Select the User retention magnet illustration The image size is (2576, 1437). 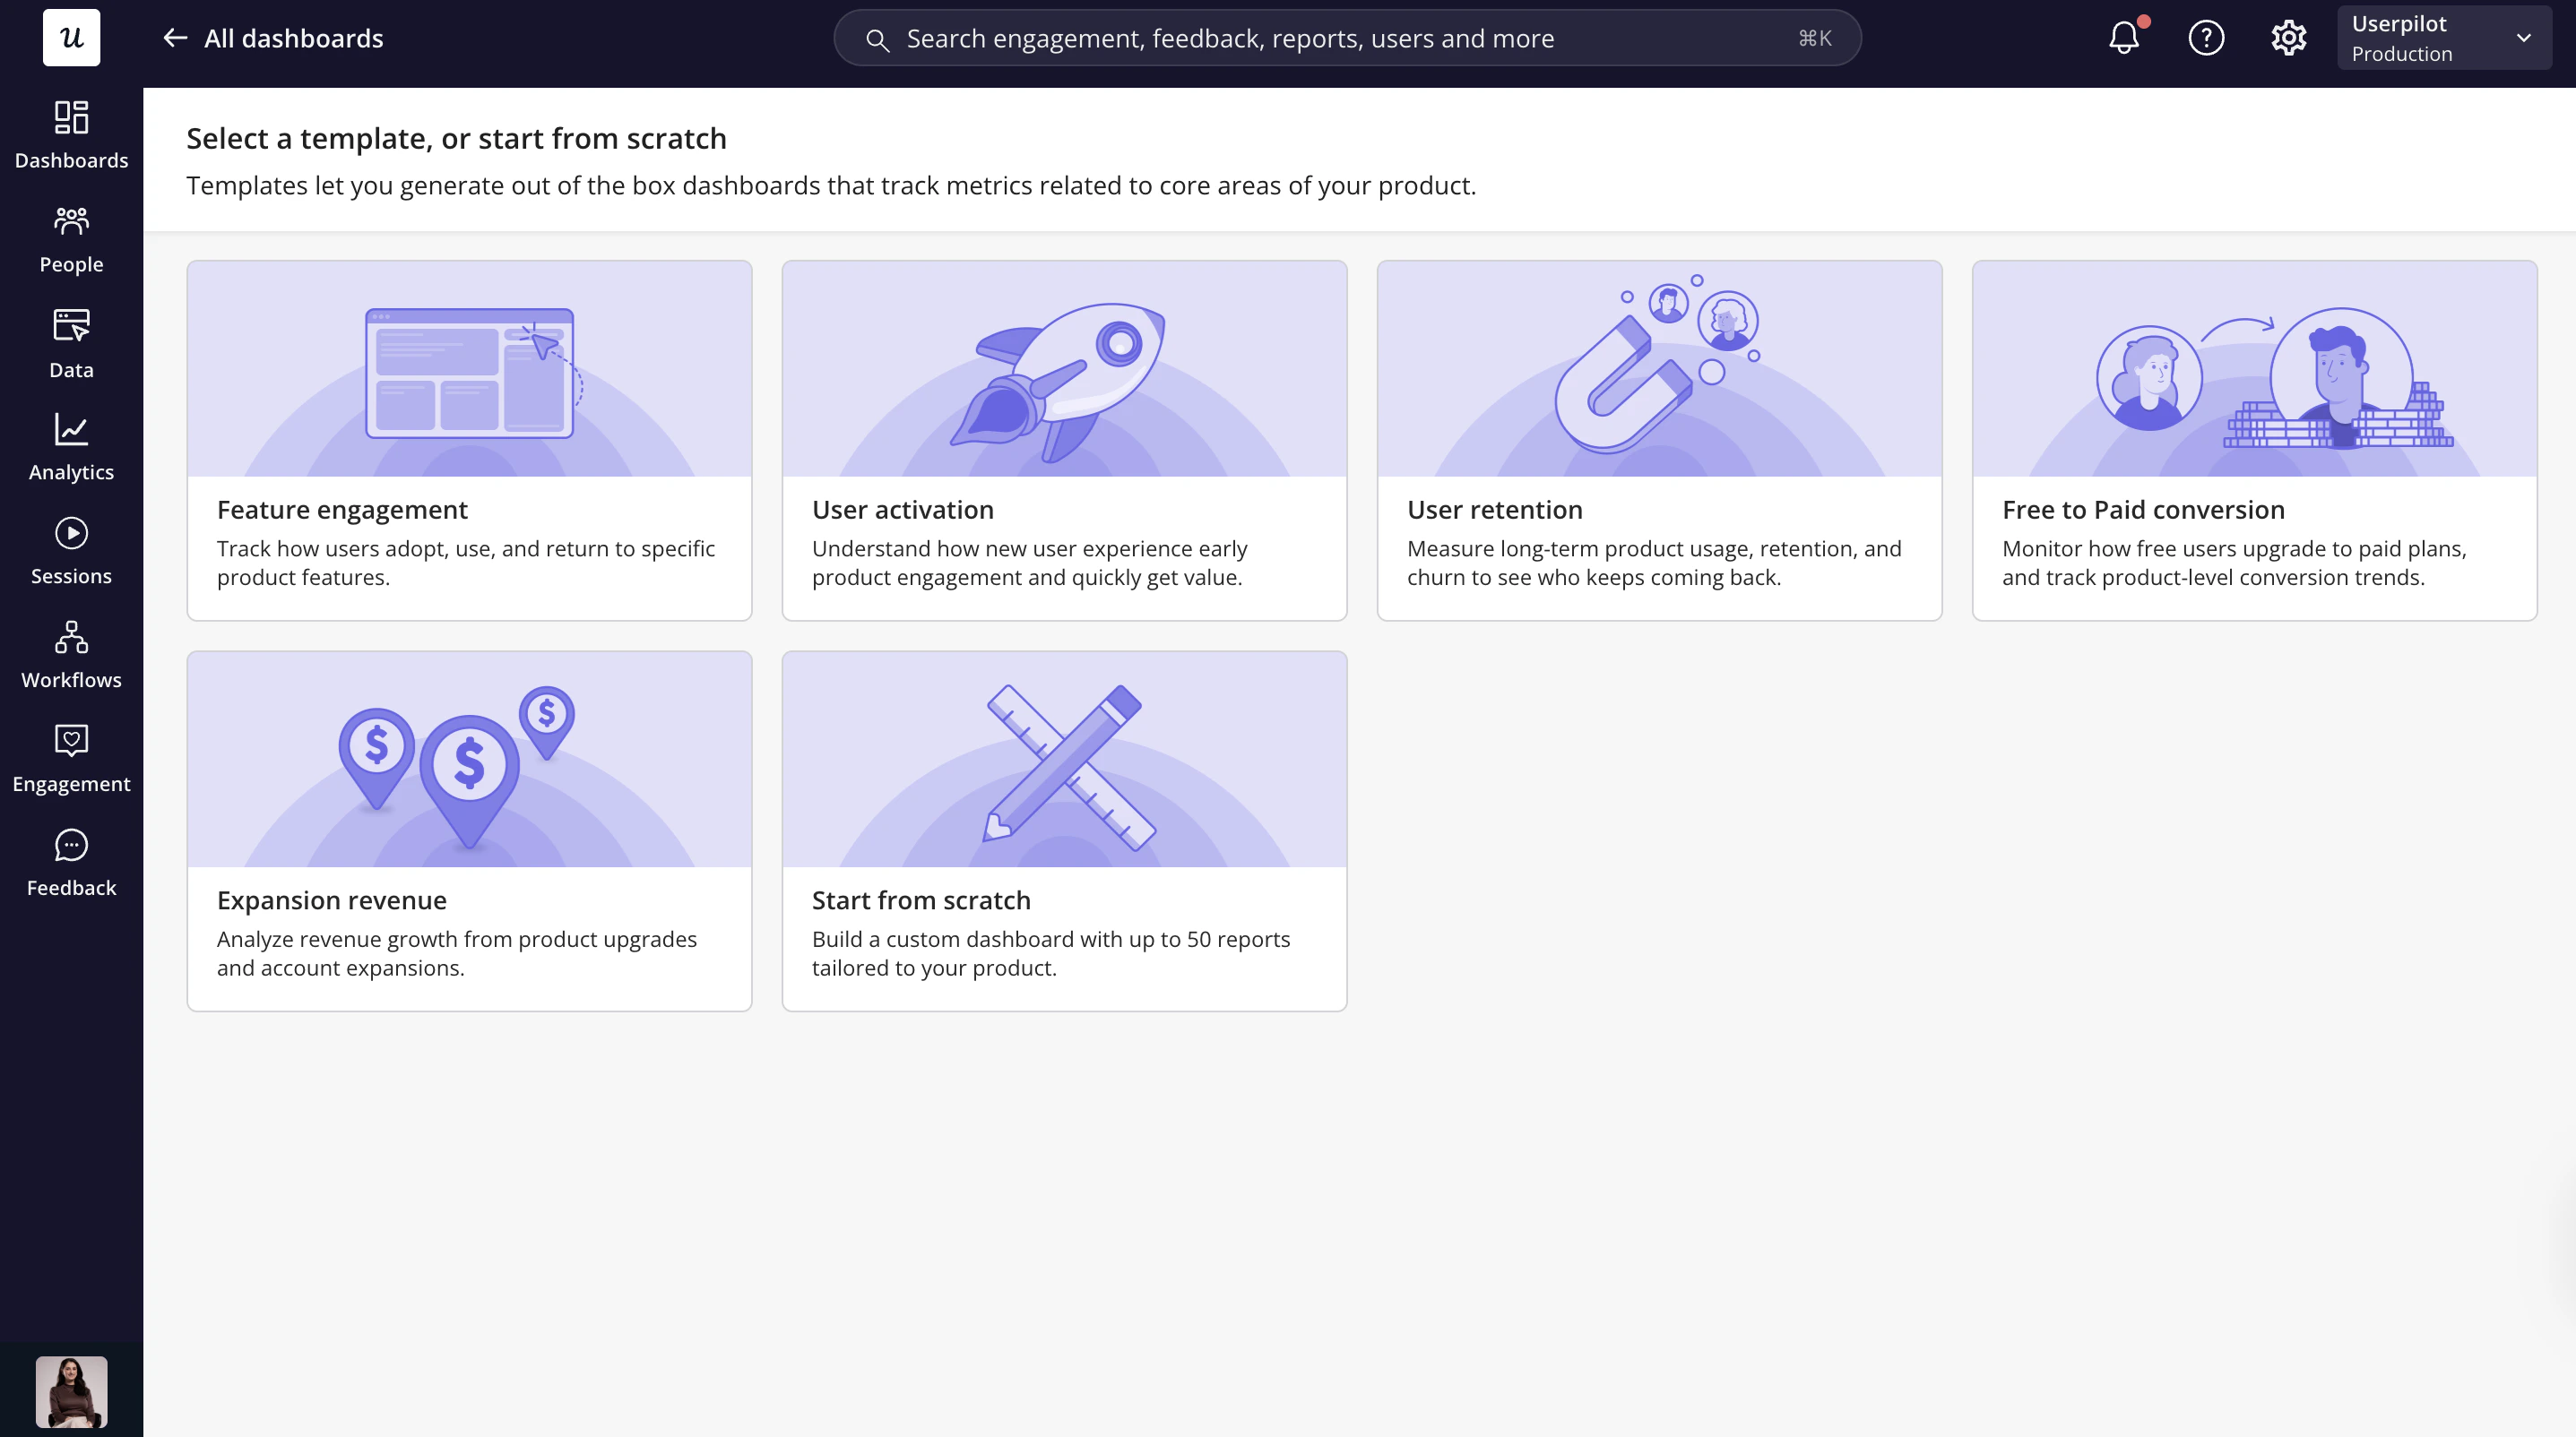(1659, 369)
